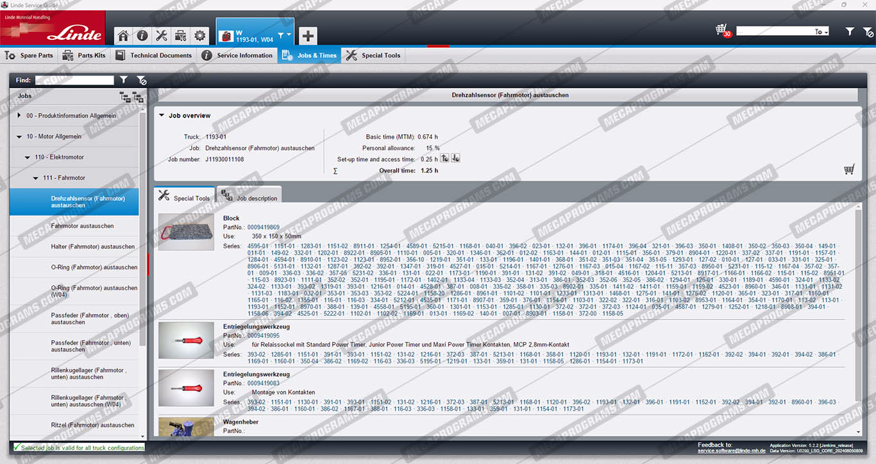Add this job to the shopping cart
Screen dimensions: 876x464
[849, 169]
